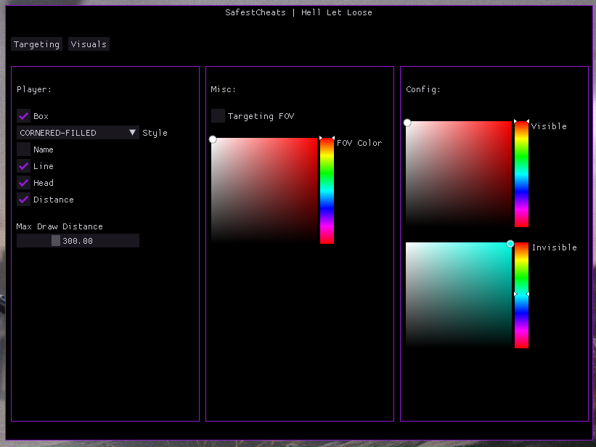Open the CORNERED-FILLED Style combo box
596x447 pixels.
pos(78,133)
